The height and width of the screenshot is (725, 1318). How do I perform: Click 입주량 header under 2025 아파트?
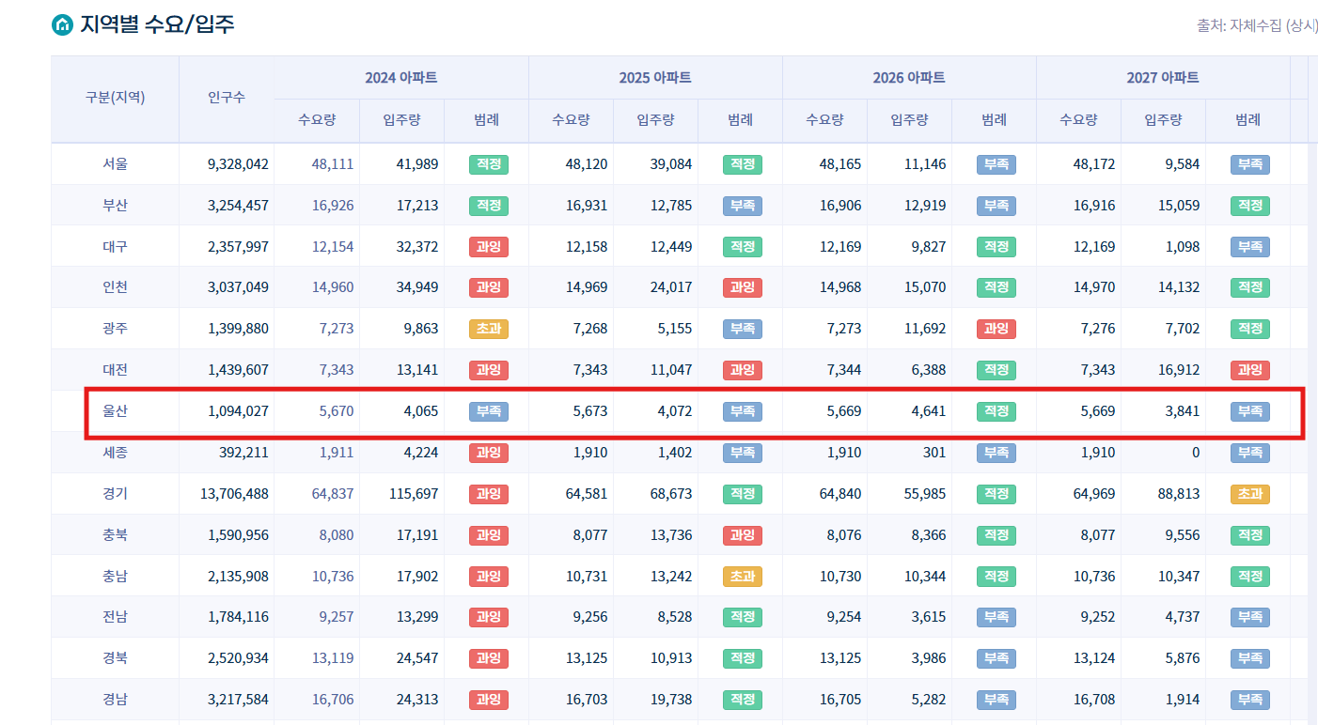[655, 119]
